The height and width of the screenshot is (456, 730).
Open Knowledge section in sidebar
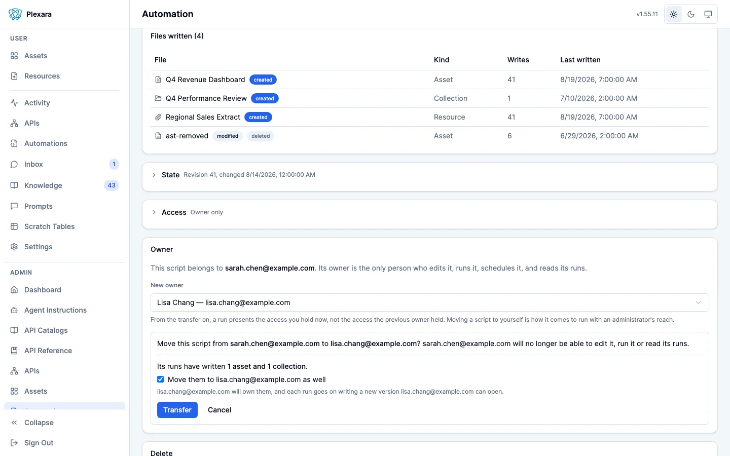pyautogui.click(x=64, y=185)
